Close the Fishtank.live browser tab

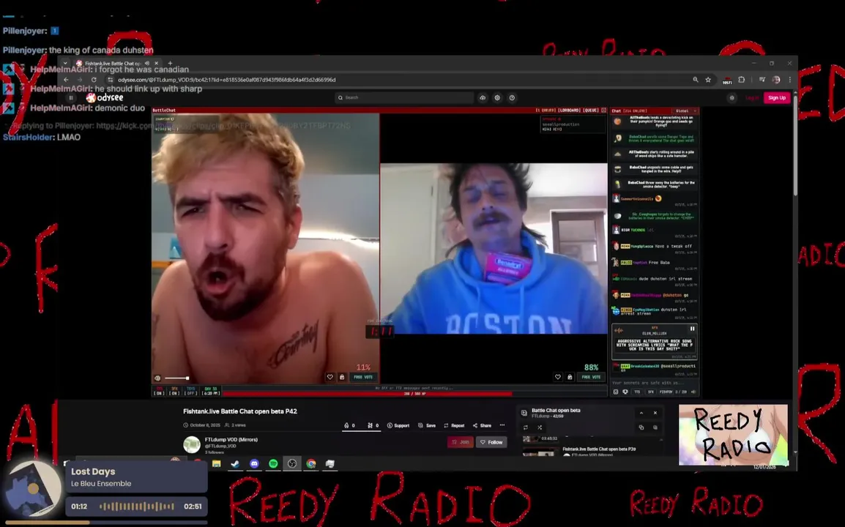[156, 63]
